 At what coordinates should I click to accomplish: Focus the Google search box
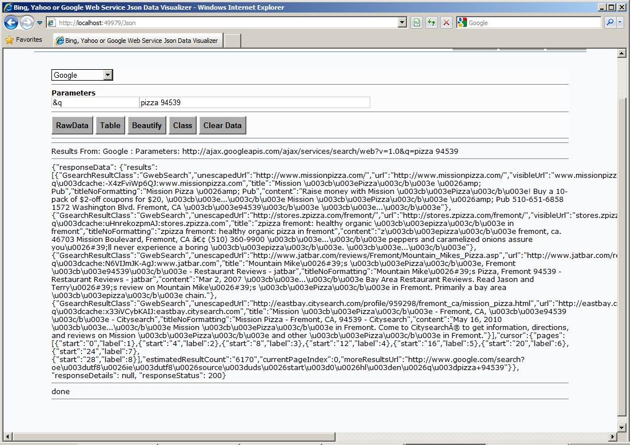point(534,23)
